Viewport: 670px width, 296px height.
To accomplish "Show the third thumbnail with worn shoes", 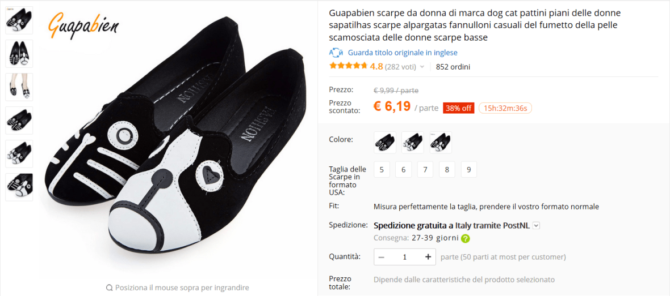I will [x=19, y=87].
